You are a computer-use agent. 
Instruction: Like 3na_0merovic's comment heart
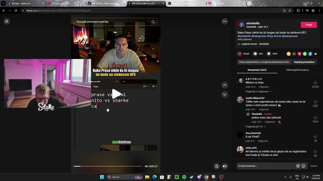[315, 137]
